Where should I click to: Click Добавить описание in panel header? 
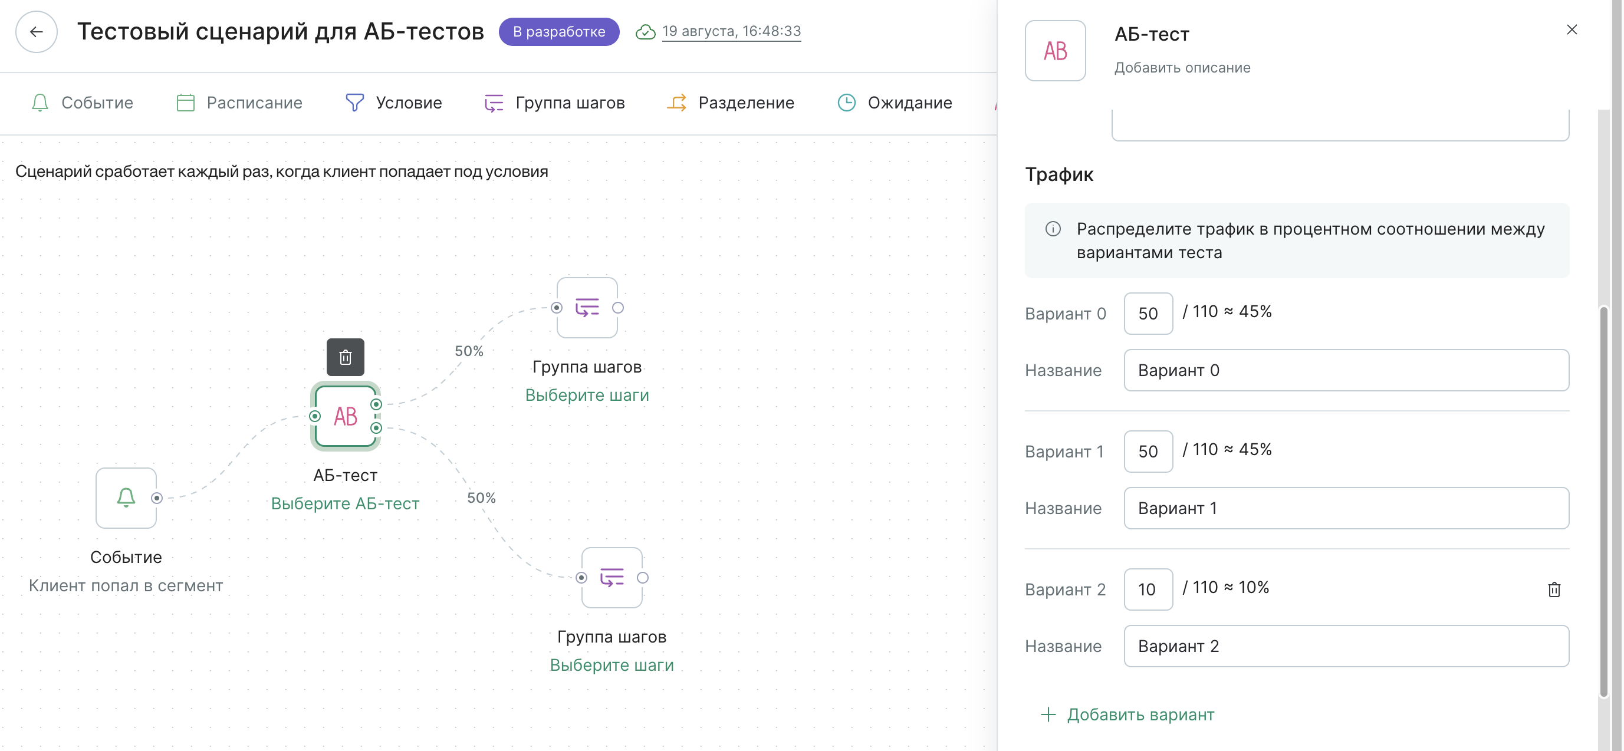pos(1182,67)
